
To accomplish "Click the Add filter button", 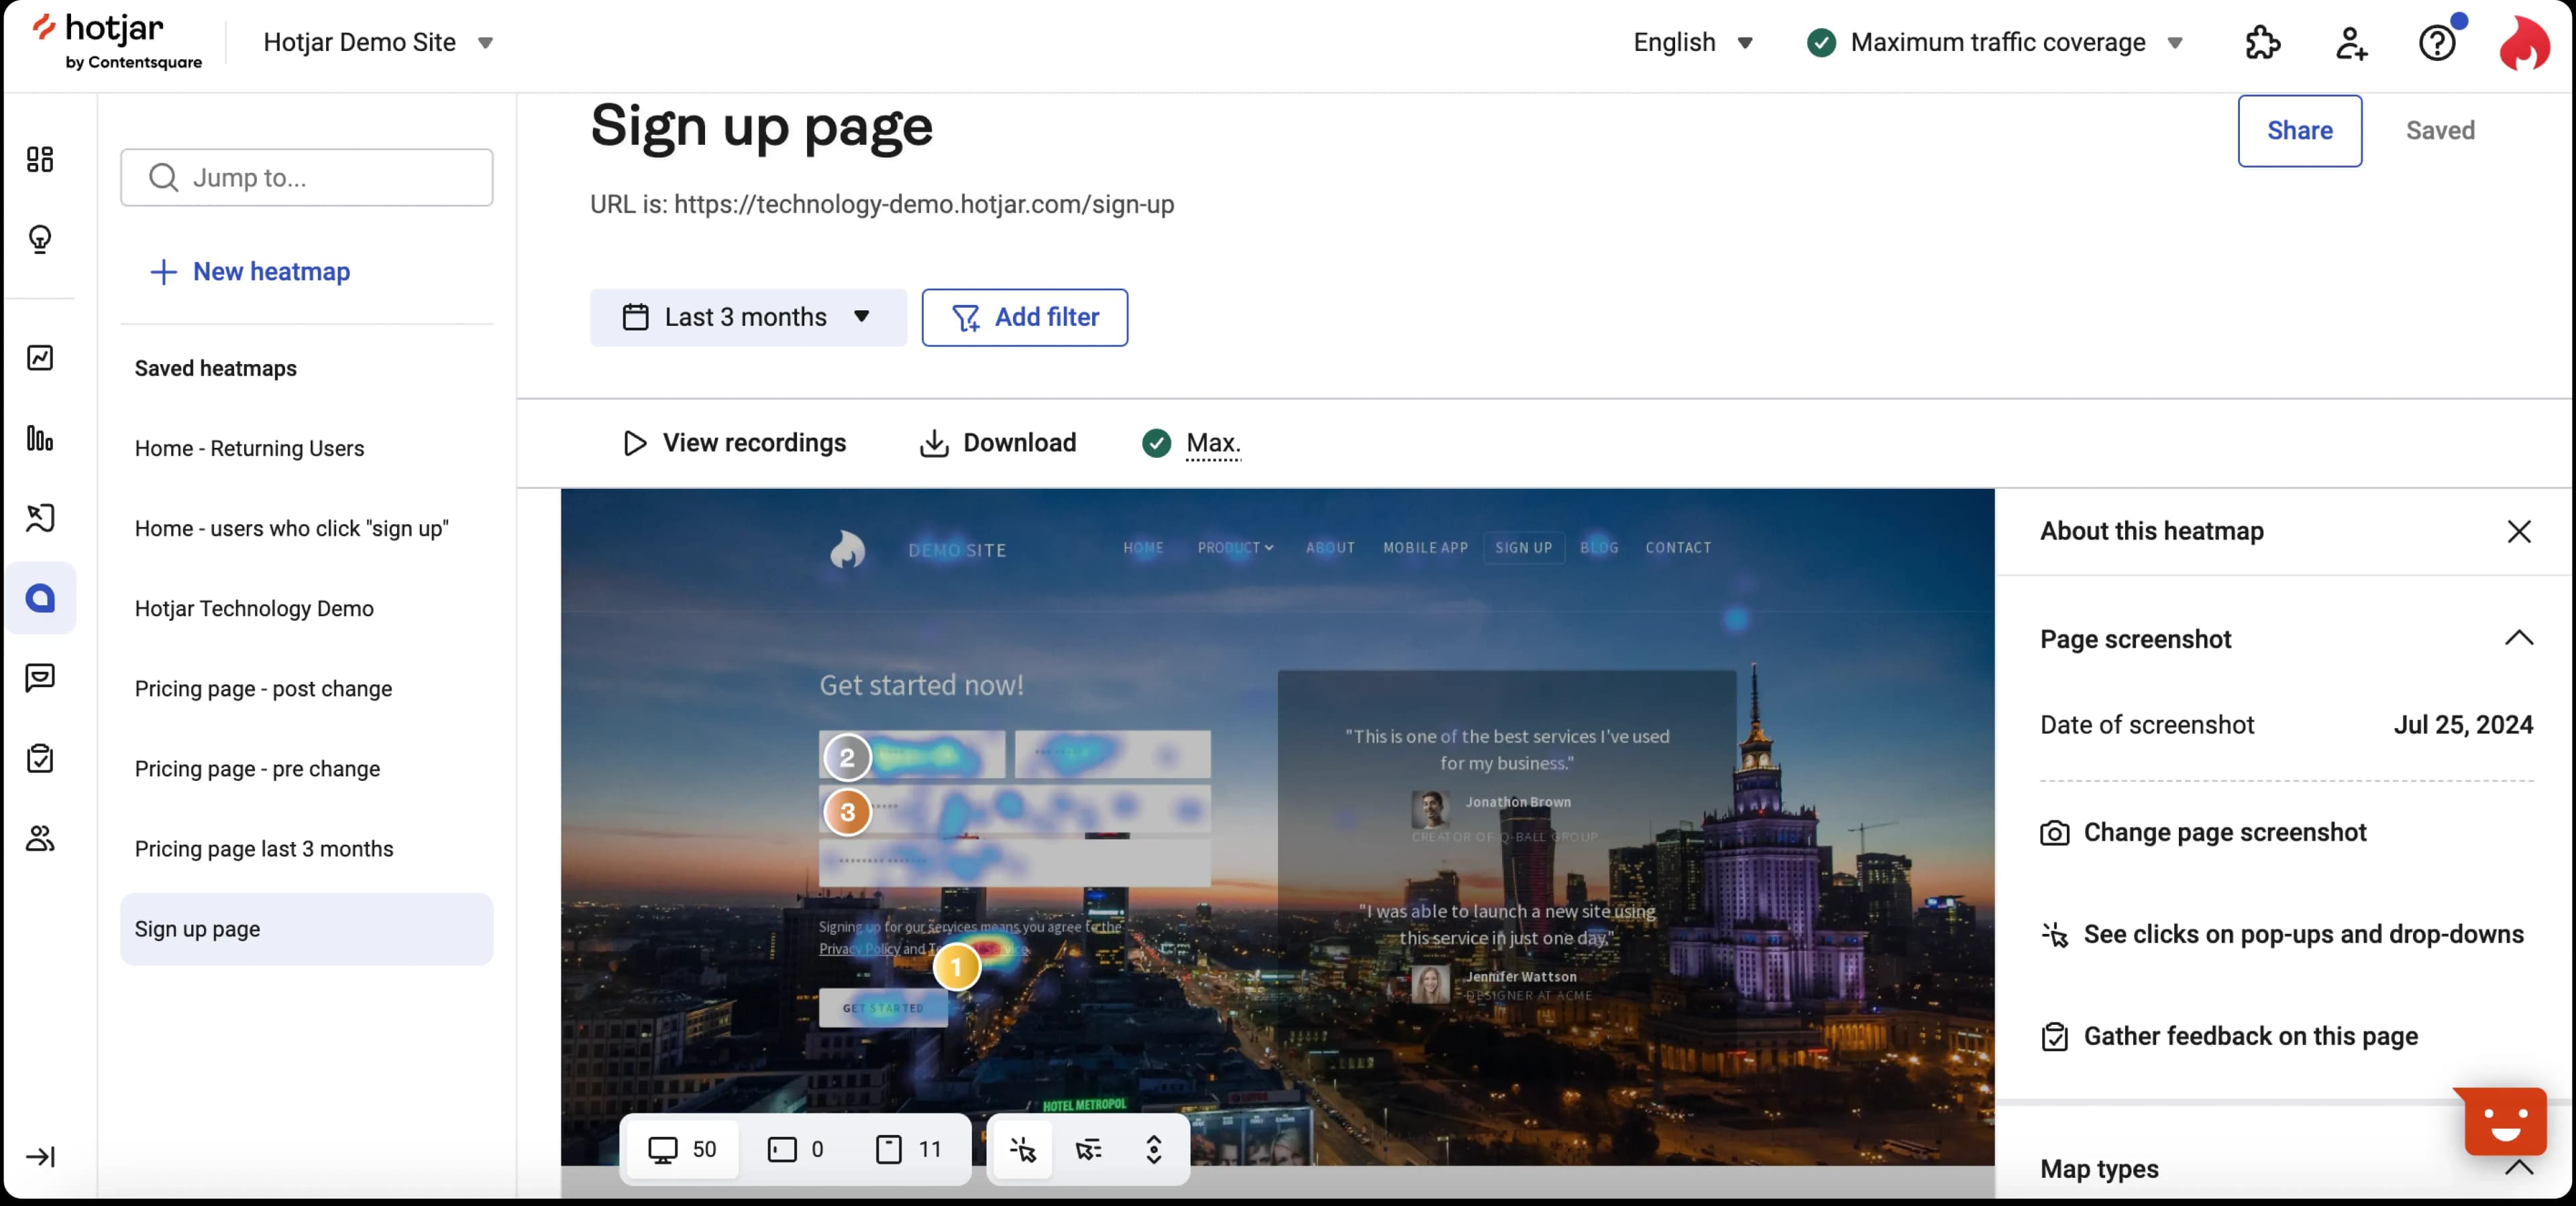I will 1024,318.
